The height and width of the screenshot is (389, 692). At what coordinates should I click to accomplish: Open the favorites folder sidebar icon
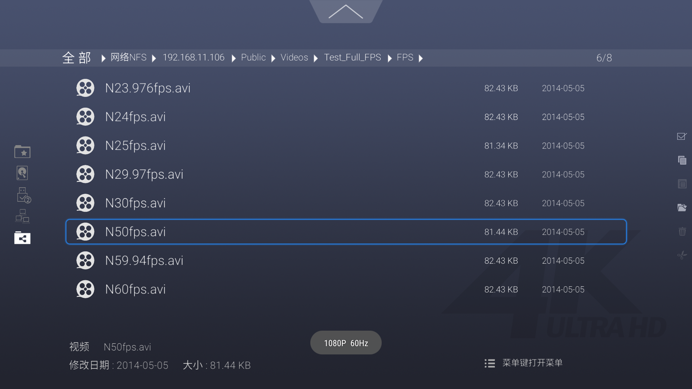coord(22,152)
